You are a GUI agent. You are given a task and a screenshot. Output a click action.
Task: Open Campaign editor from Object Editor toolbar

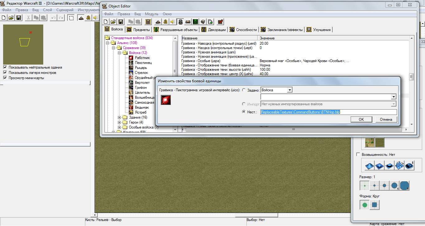pyautogui.click(x=188, y=22)
